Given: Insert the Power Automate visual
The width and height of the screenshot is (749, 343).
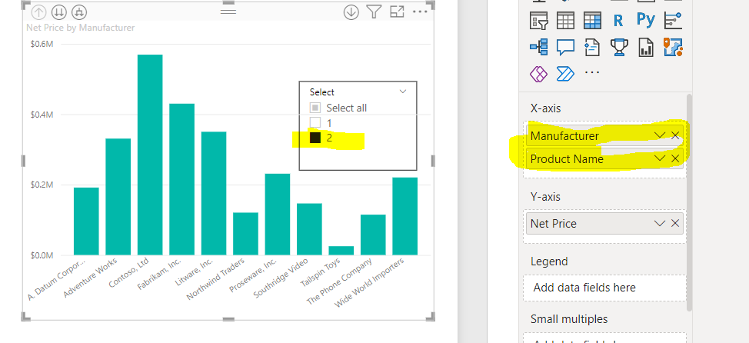Looking at the screenshot, I should point(565,74).
